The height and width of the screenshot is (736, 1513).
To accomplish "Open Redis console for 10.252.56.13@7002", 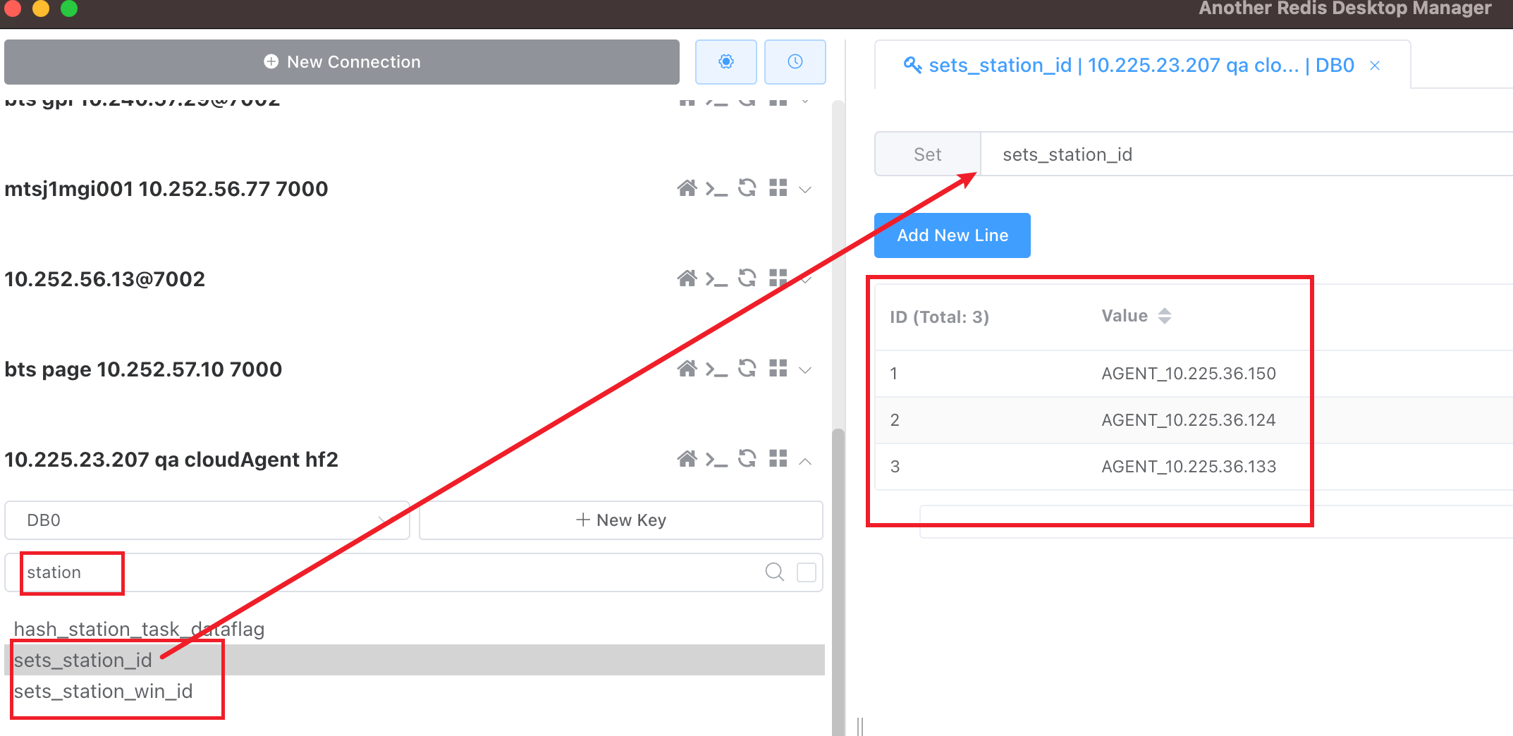I will point(716,279).
